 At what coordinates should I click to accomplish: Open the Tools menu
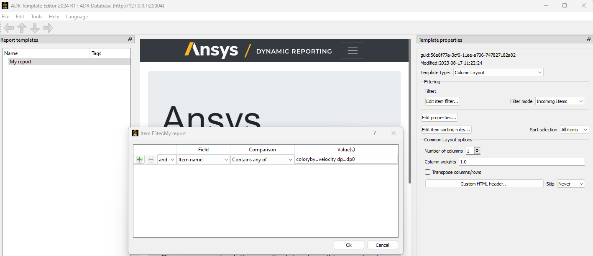click(x=37, y=17)
